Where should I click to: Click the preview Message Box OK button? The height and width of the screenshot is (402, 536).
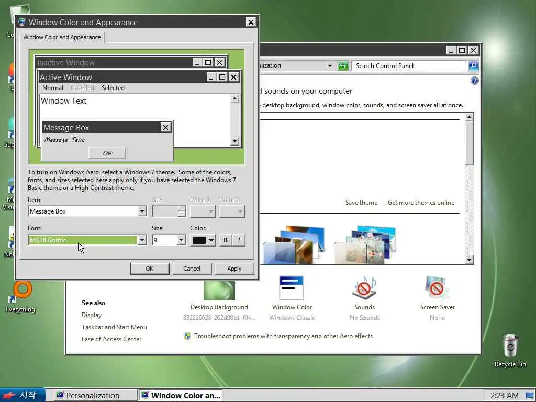tap(107, 153)
